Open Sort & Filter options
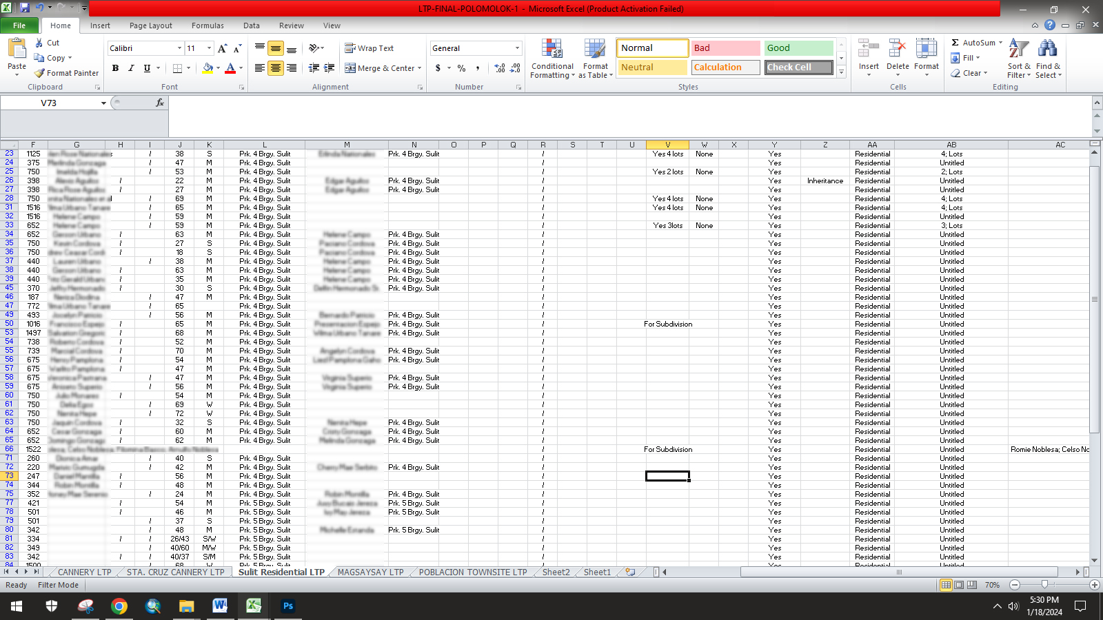This screenshot has height=620, width=1103. pos(1019,59)
